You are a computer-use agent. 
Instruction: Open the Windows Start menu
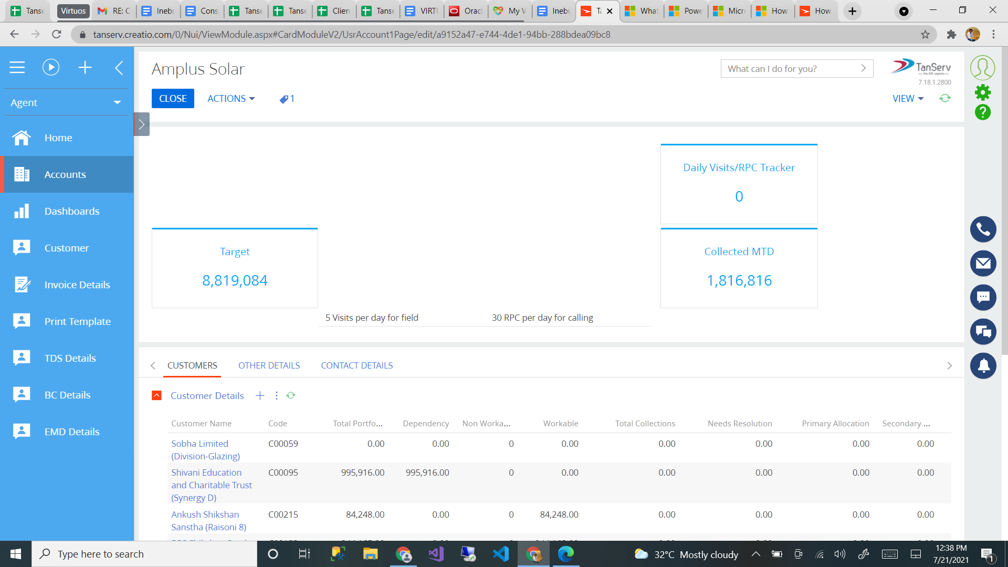click(x=16, y=554)
